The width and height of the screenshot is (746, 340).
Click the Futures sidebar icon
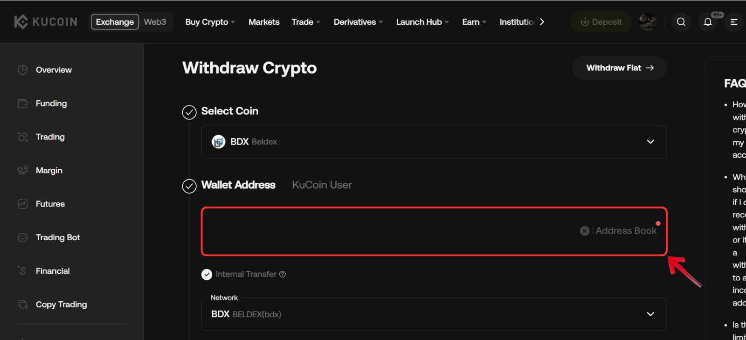click(x=22, y=204)
